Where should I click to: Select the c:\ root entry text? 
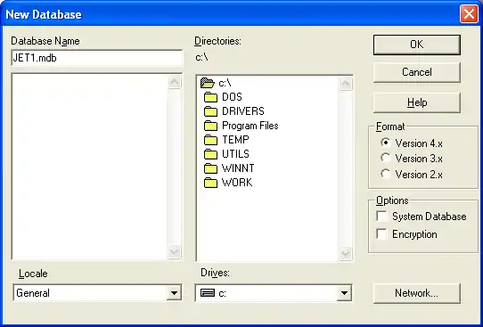coord(225,83)
